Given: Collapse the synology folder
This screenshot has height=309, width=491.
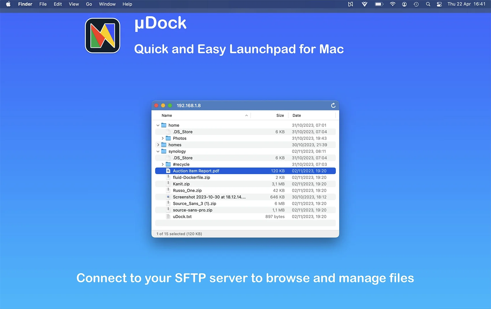Looking at the screenshot, I should click(x=158, y=151).
